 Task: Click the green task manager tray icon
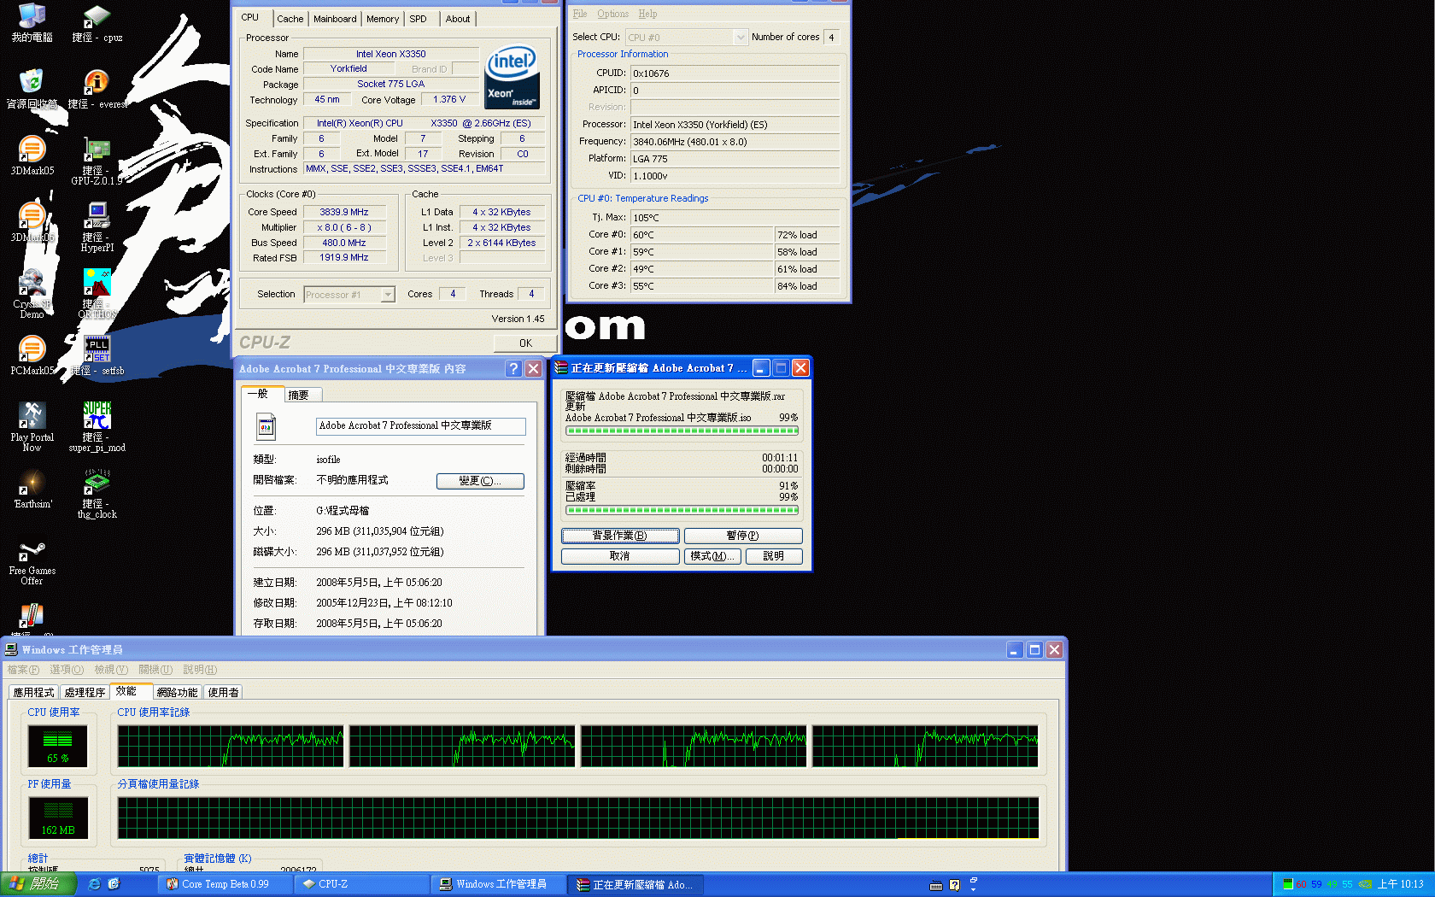point(1288,884)
